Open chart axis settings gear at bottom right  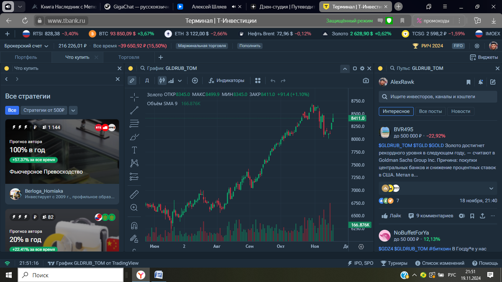pyautogui.click(x=361, y=246)
